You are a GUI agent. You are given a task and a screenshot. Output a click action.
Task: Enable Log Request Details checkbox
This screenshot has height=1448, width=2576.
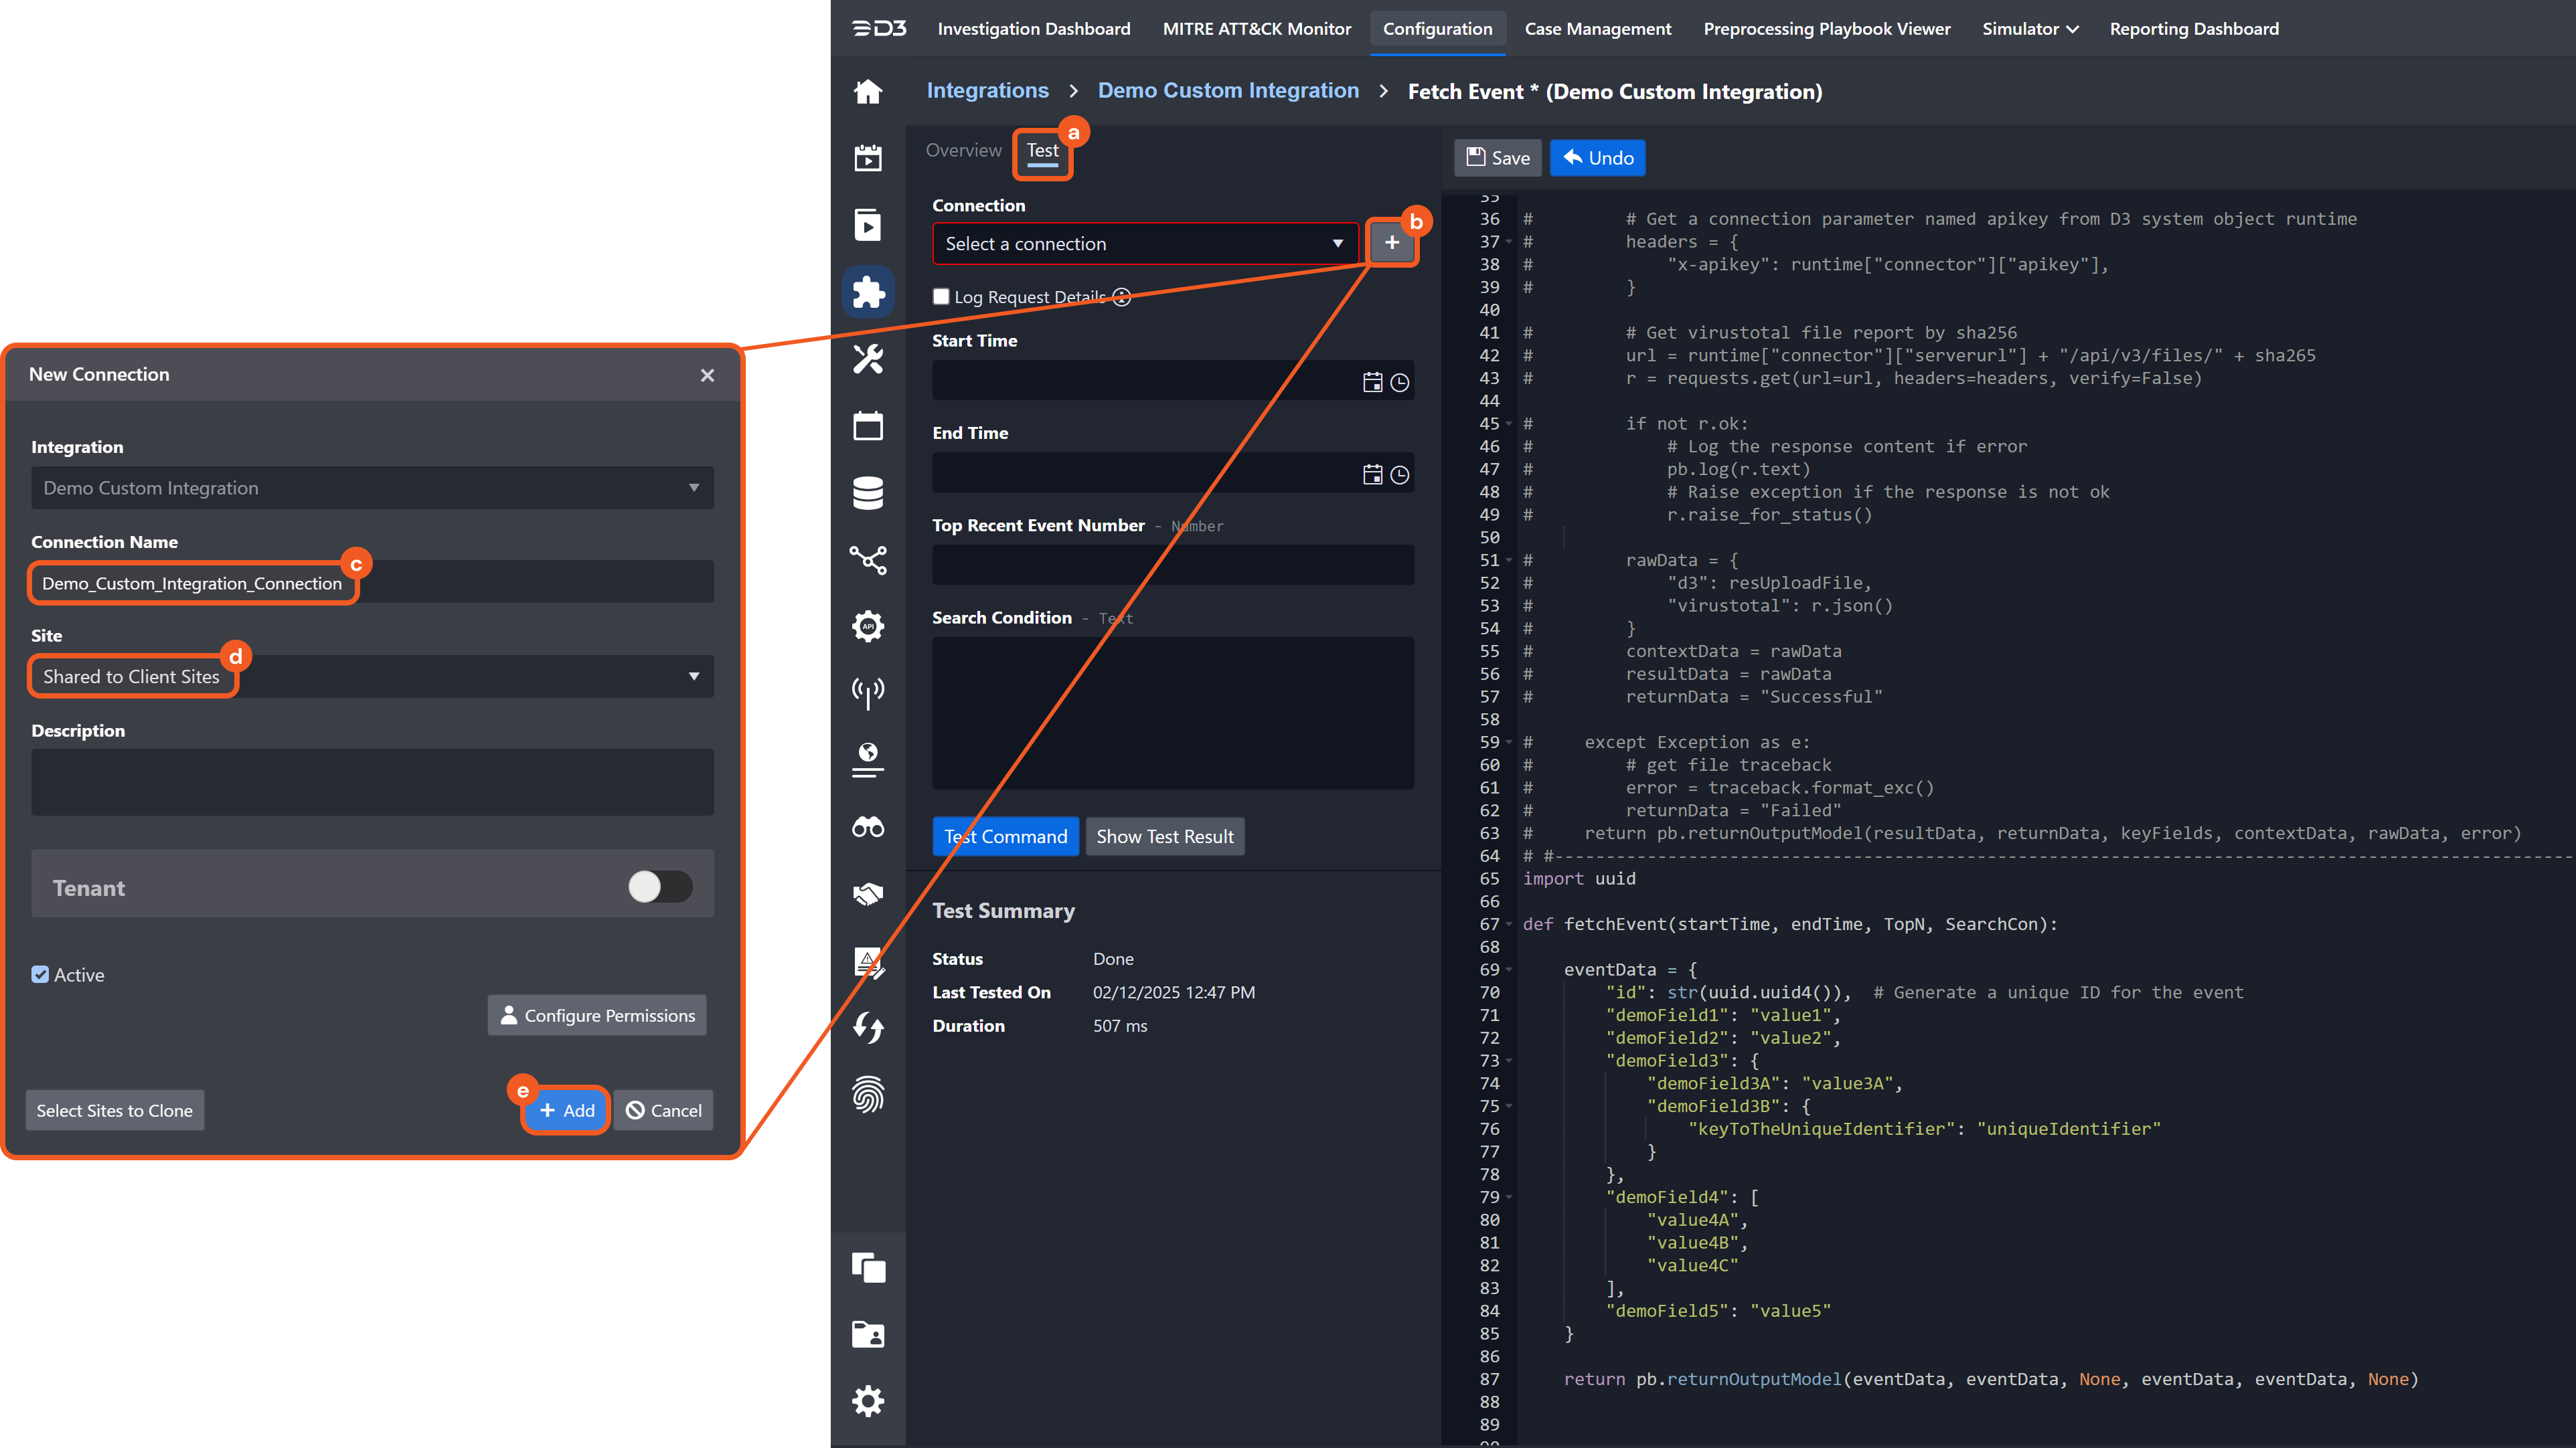click(x=941, y=296)
